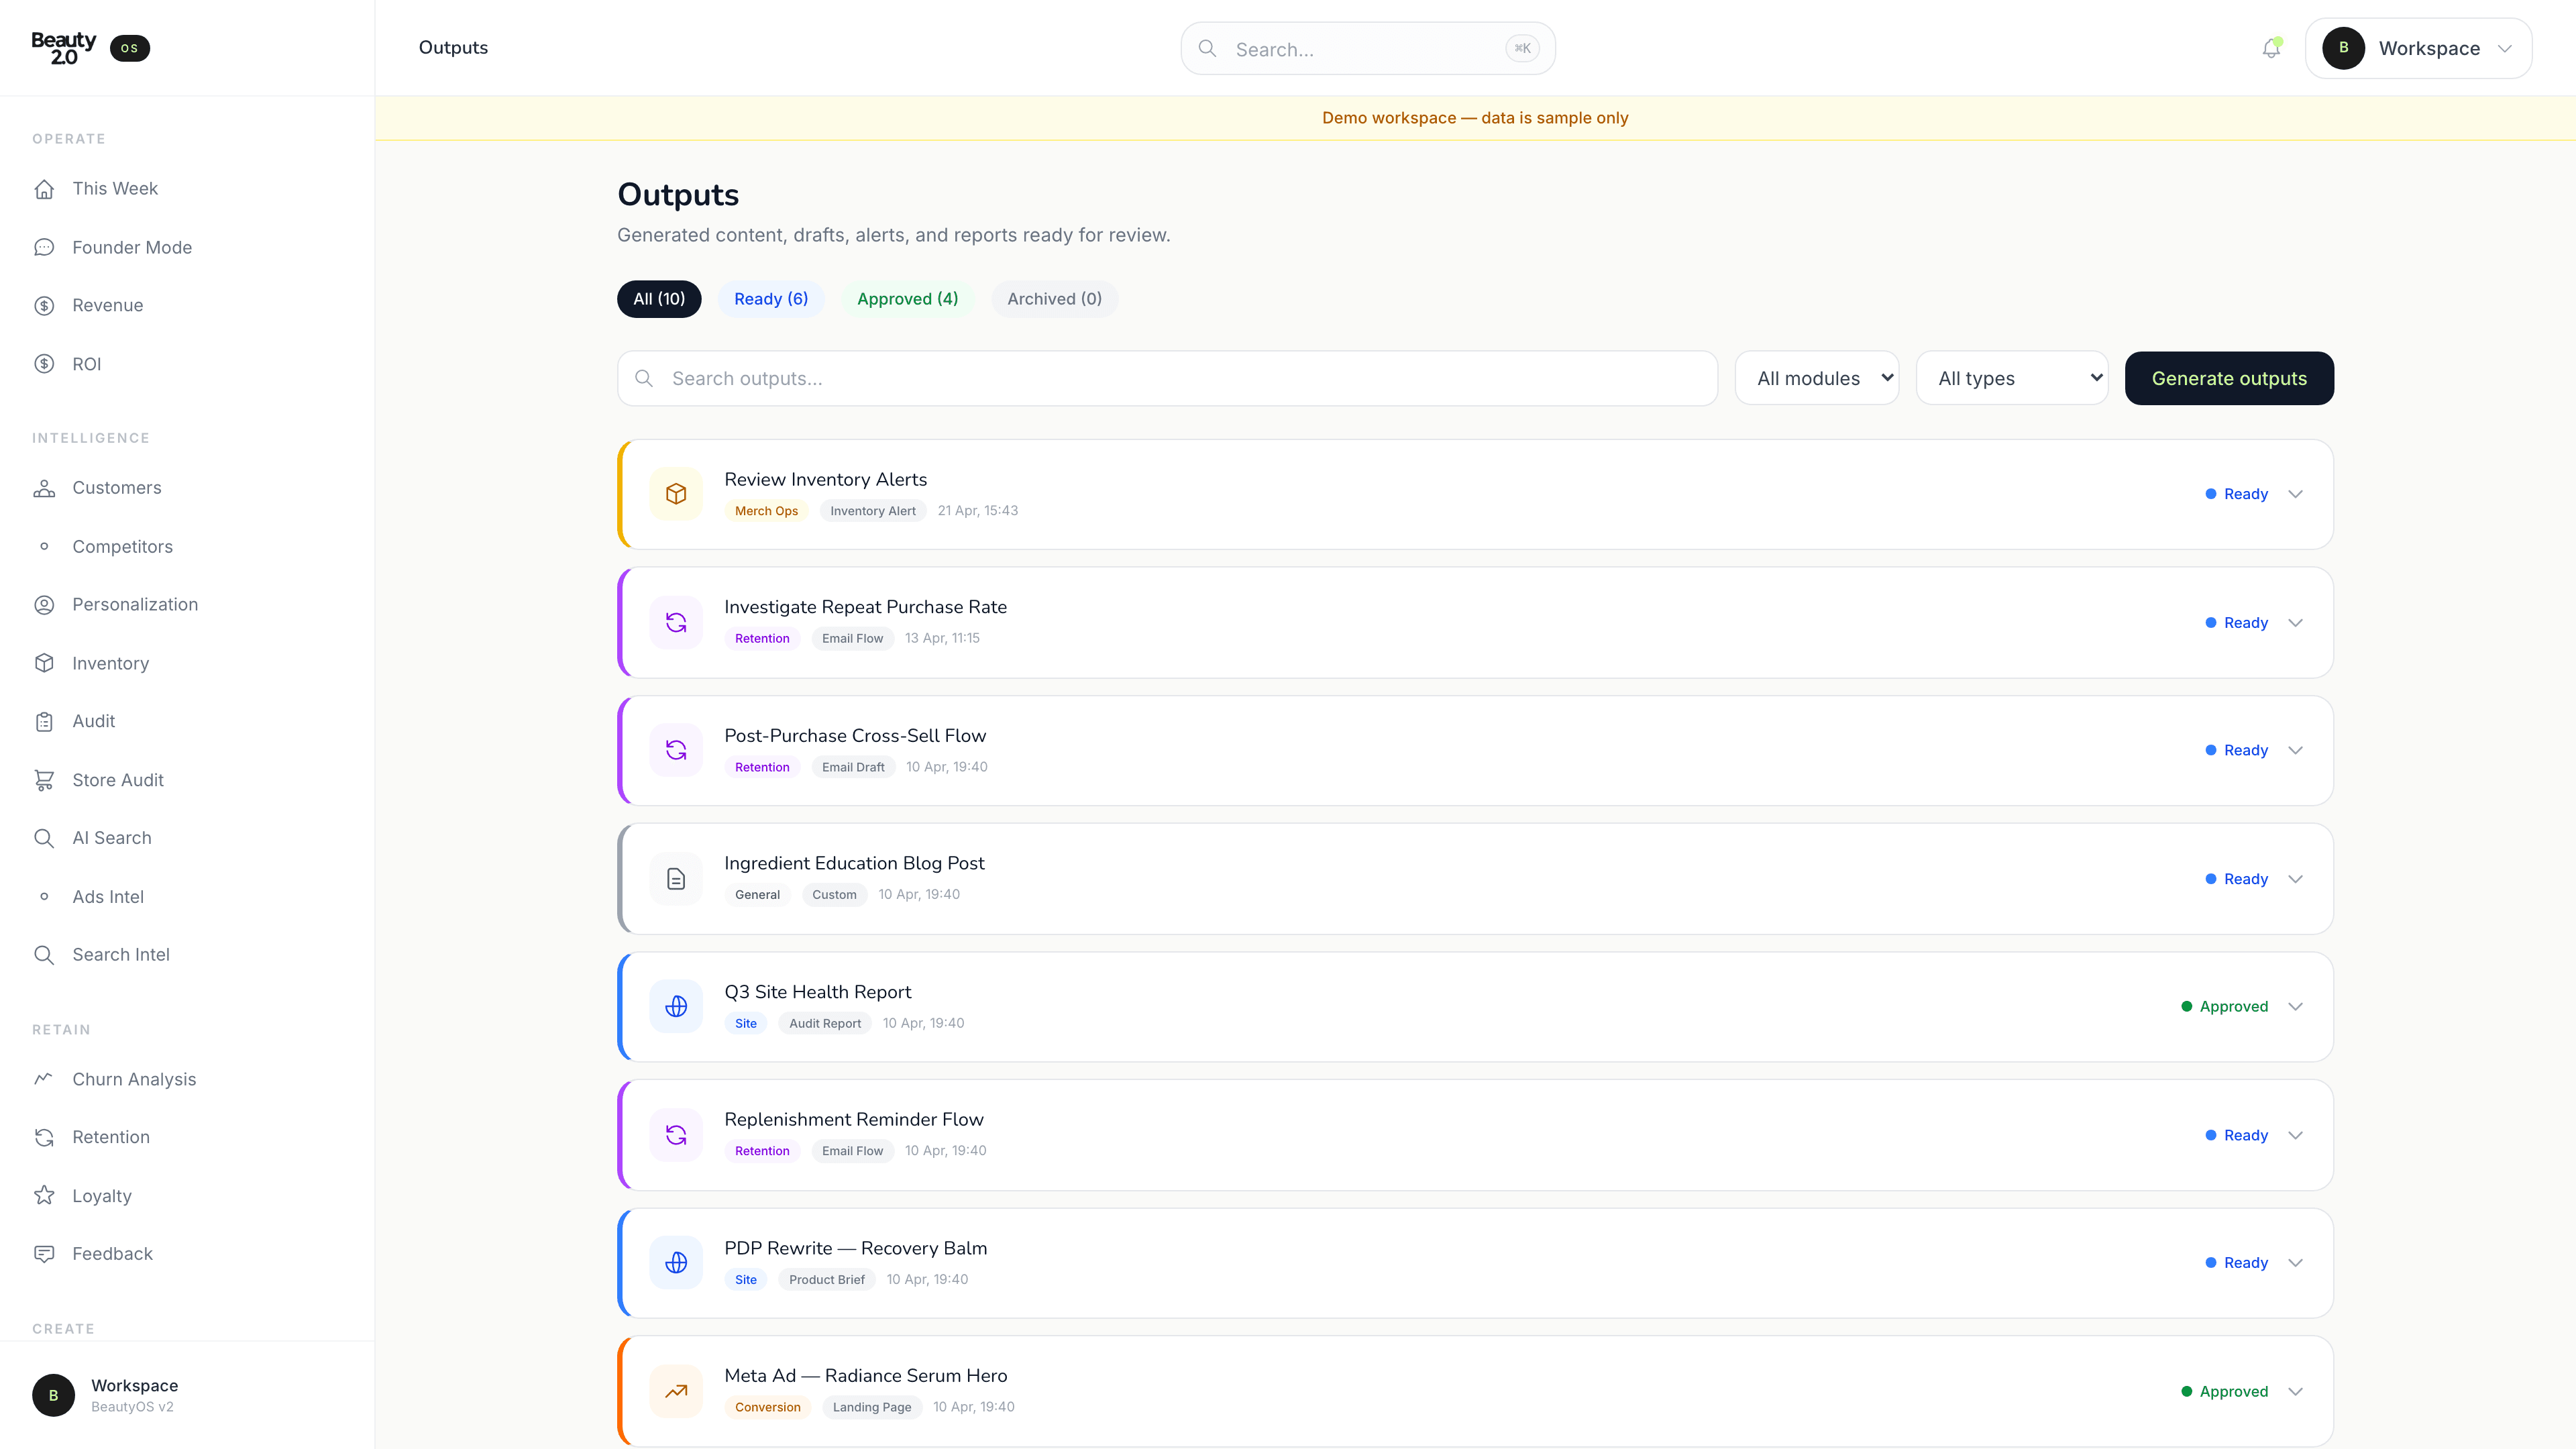Click the cycle icon on Replenishment Reminder Flow

pos(676,1135)
